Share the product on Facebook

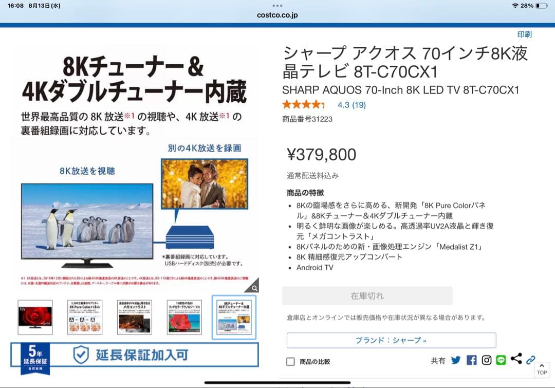(471, 360)
